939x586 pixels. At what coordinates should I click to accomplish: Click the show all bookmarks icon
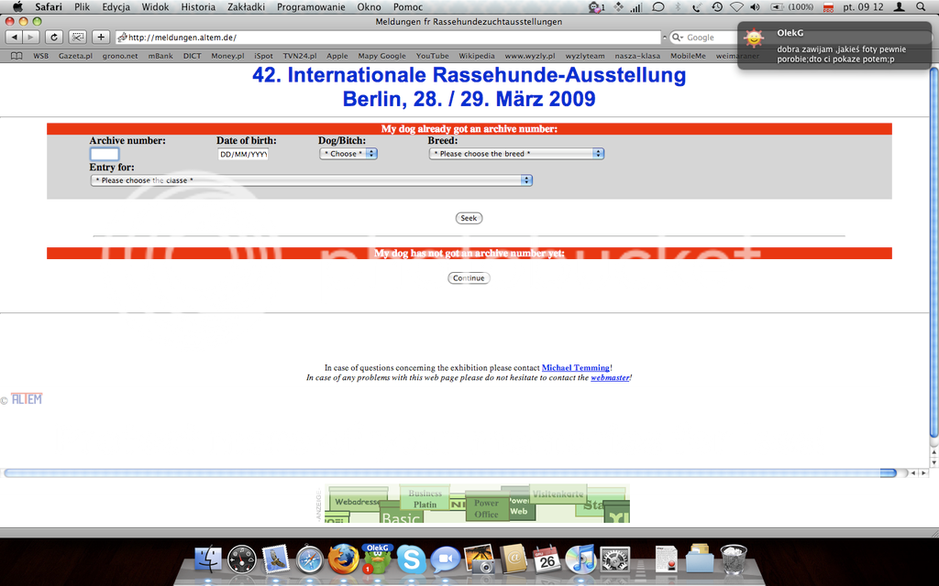click(17, 56)
